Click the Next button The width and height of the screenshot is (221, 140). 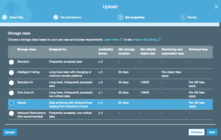click(x=212, y=132)
